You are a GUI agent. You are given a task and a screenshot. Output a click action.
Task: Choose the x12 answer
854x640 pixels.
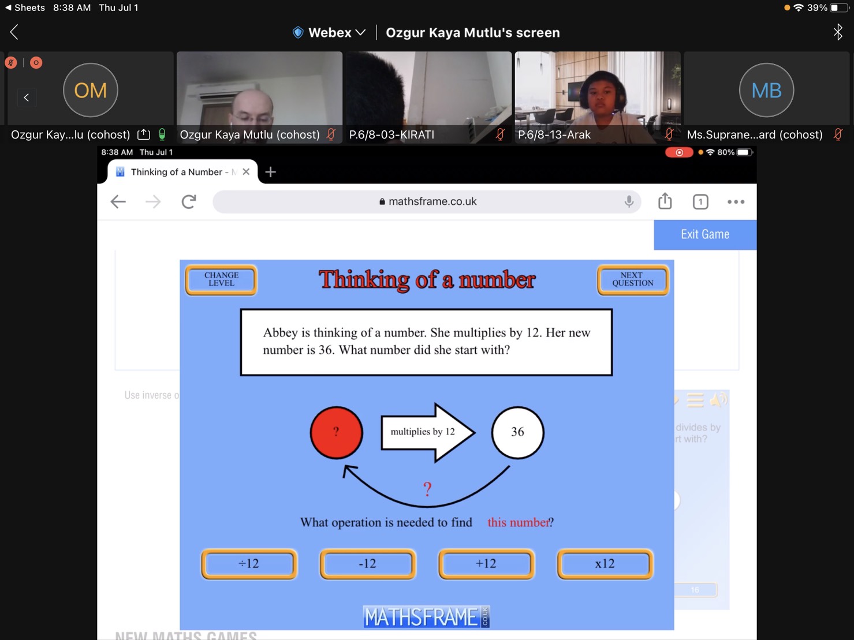(605, 564)
